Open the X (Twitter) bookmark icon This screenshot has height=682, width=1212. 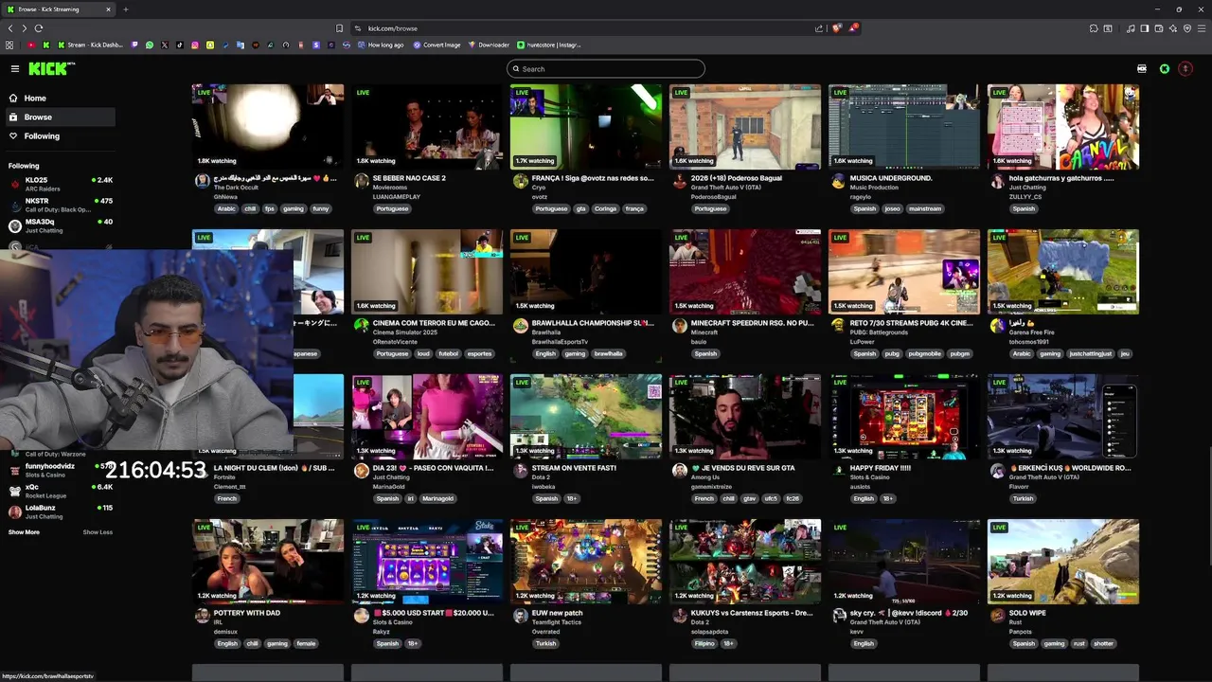(x=165, y=45)
